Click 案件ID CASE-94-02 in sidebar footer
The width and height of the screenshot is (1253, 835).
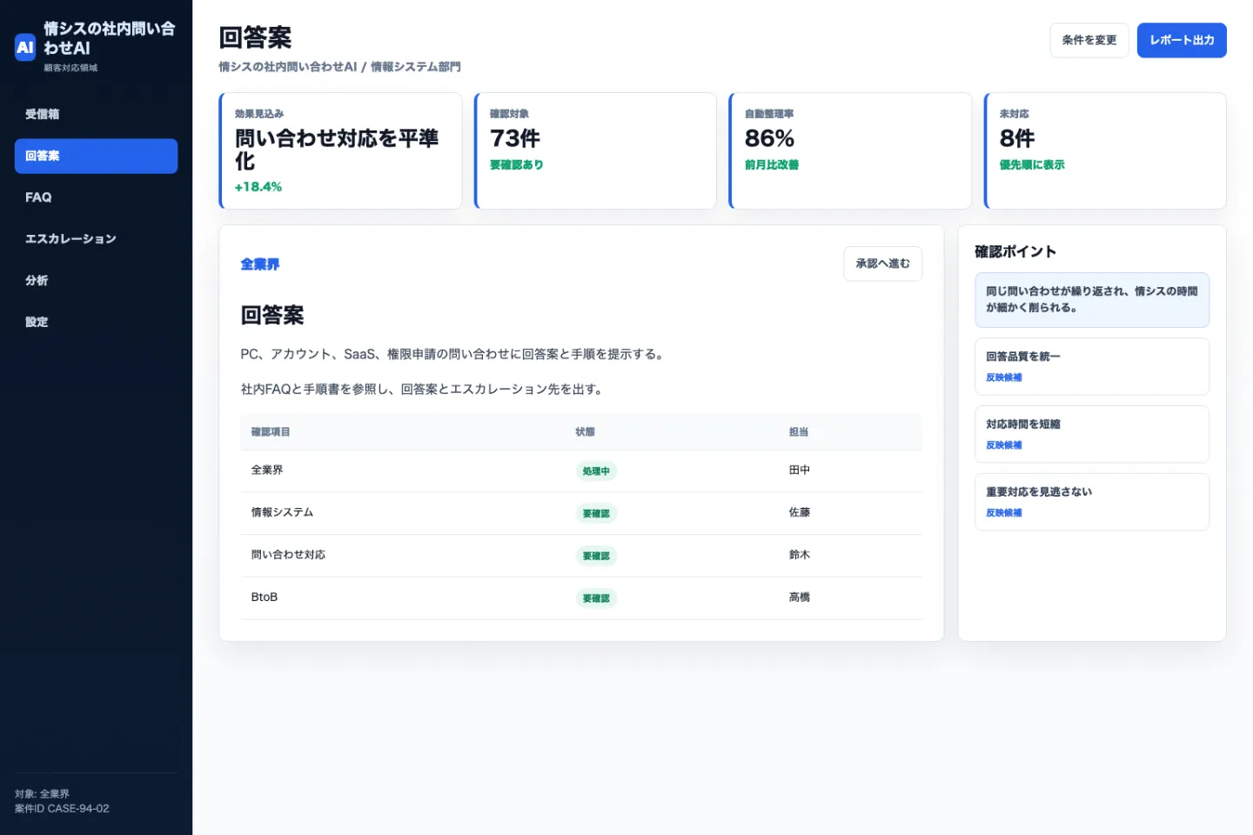pos(62,809)
